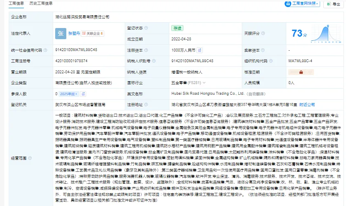
Task: Select the 工商信息 tab
Action: (16, 3)
